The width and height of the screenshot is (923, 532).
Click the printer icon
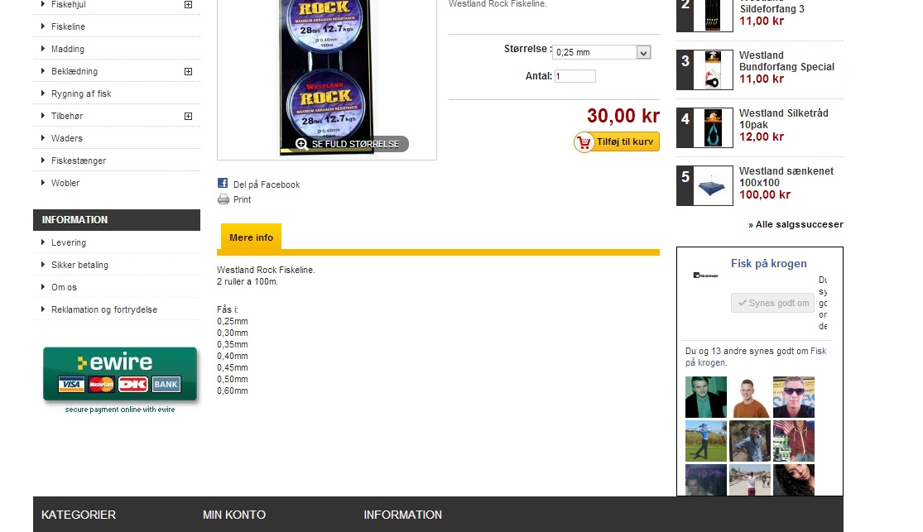(x=224, y=199)
